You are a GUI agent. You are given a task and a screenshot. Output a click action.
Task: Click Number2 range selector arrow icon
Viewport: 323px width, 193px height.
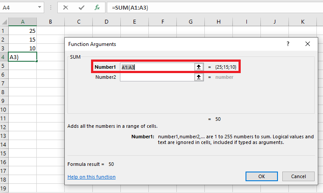(x=199, y=77)
